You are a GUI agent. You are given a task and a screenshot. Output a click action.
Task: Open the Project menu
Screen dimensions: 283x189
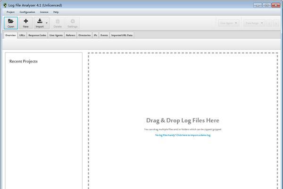pyautogui.click(x=10, y=12)
